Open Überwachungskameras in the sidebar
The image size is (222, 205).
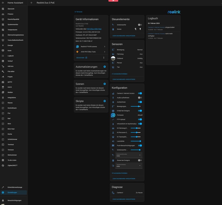click(x=16, y=35)
